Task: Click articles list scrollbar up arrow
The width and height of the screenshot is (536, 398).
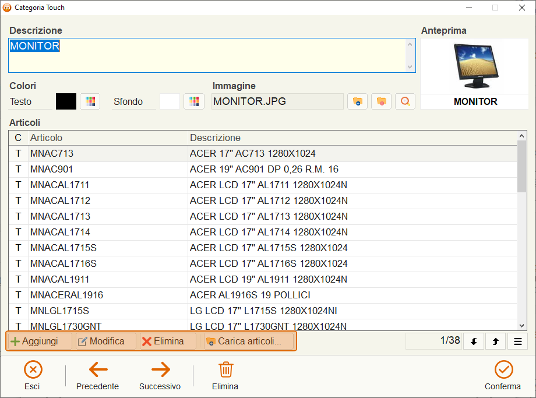Action: (521, 136)
